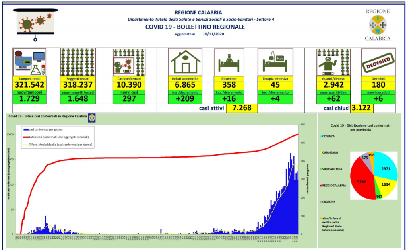The width and height of the screenshot is (407, 250).
Task: Click the Deceased stamp icon
Action: 378,62
